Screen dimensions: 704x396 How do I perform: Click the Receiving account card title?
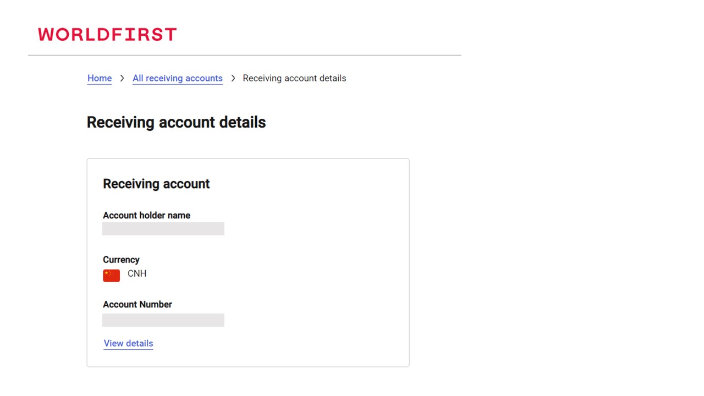point(156,184)
